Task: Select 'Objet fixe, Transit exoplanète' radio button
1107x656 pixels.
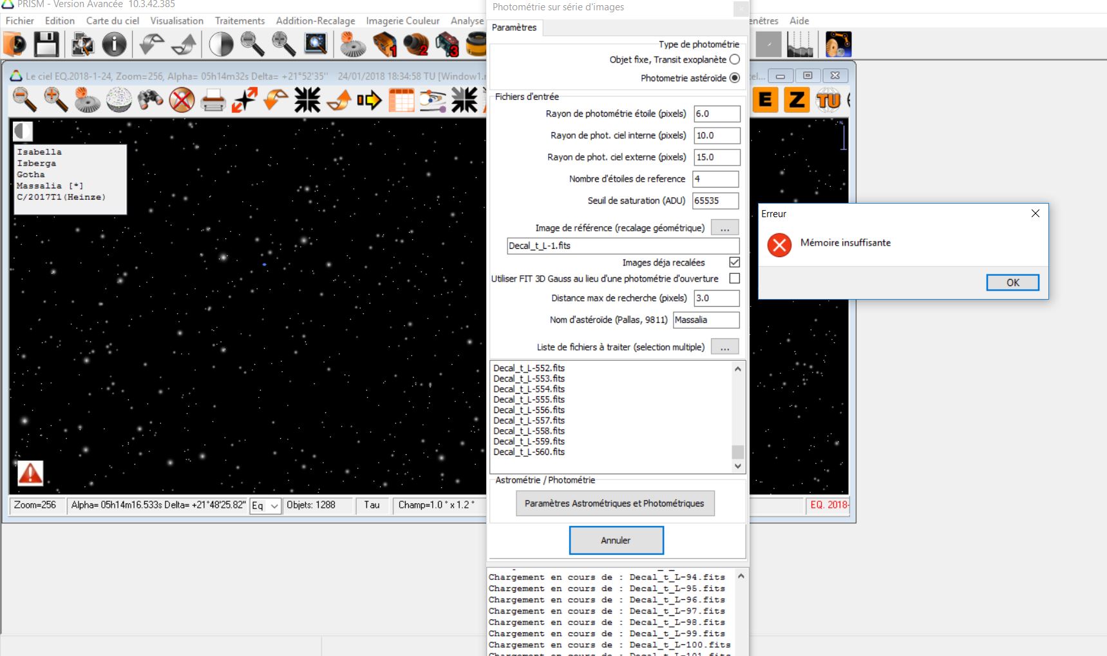Action: [x=734, y=59]
